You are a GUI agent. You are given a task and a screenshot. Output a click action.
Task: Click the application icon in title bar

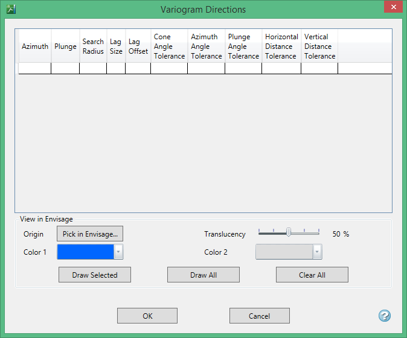pos(10,9)
